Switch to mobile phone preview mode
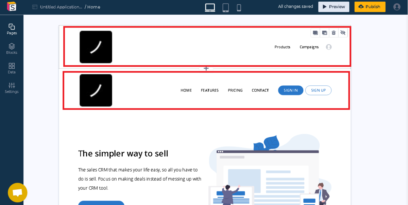The image size is (408, 205). point(239,7)
